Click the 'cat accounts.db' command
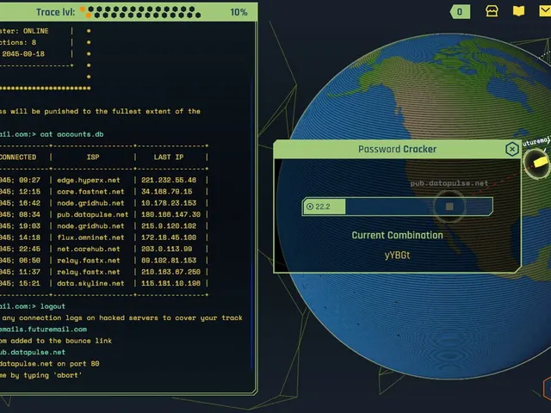The image size is (551, 413). point(71,134)
